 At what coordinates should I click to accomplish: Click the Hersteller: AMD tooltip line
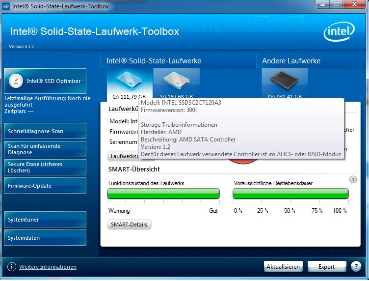click(161, 132)
